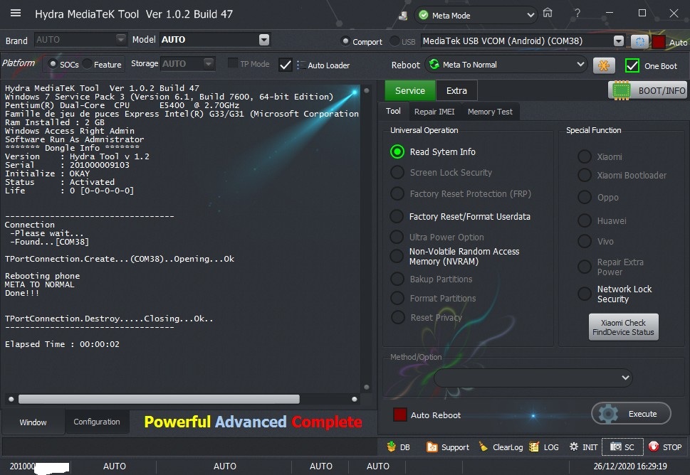Select the Vivo special function

[x=585, y=241]
